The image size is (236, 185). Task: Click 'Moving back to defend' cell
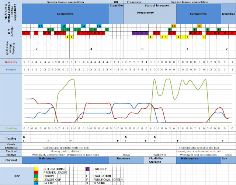(x=66, y=151)
